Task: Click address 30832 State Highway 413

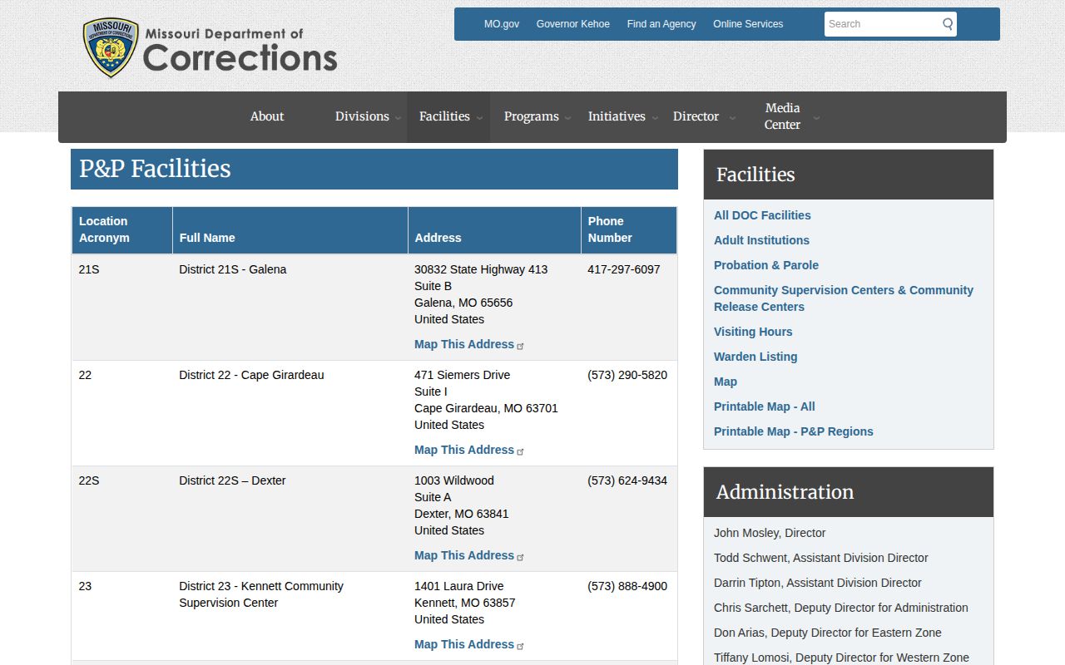Action: [x=481, y=269]
